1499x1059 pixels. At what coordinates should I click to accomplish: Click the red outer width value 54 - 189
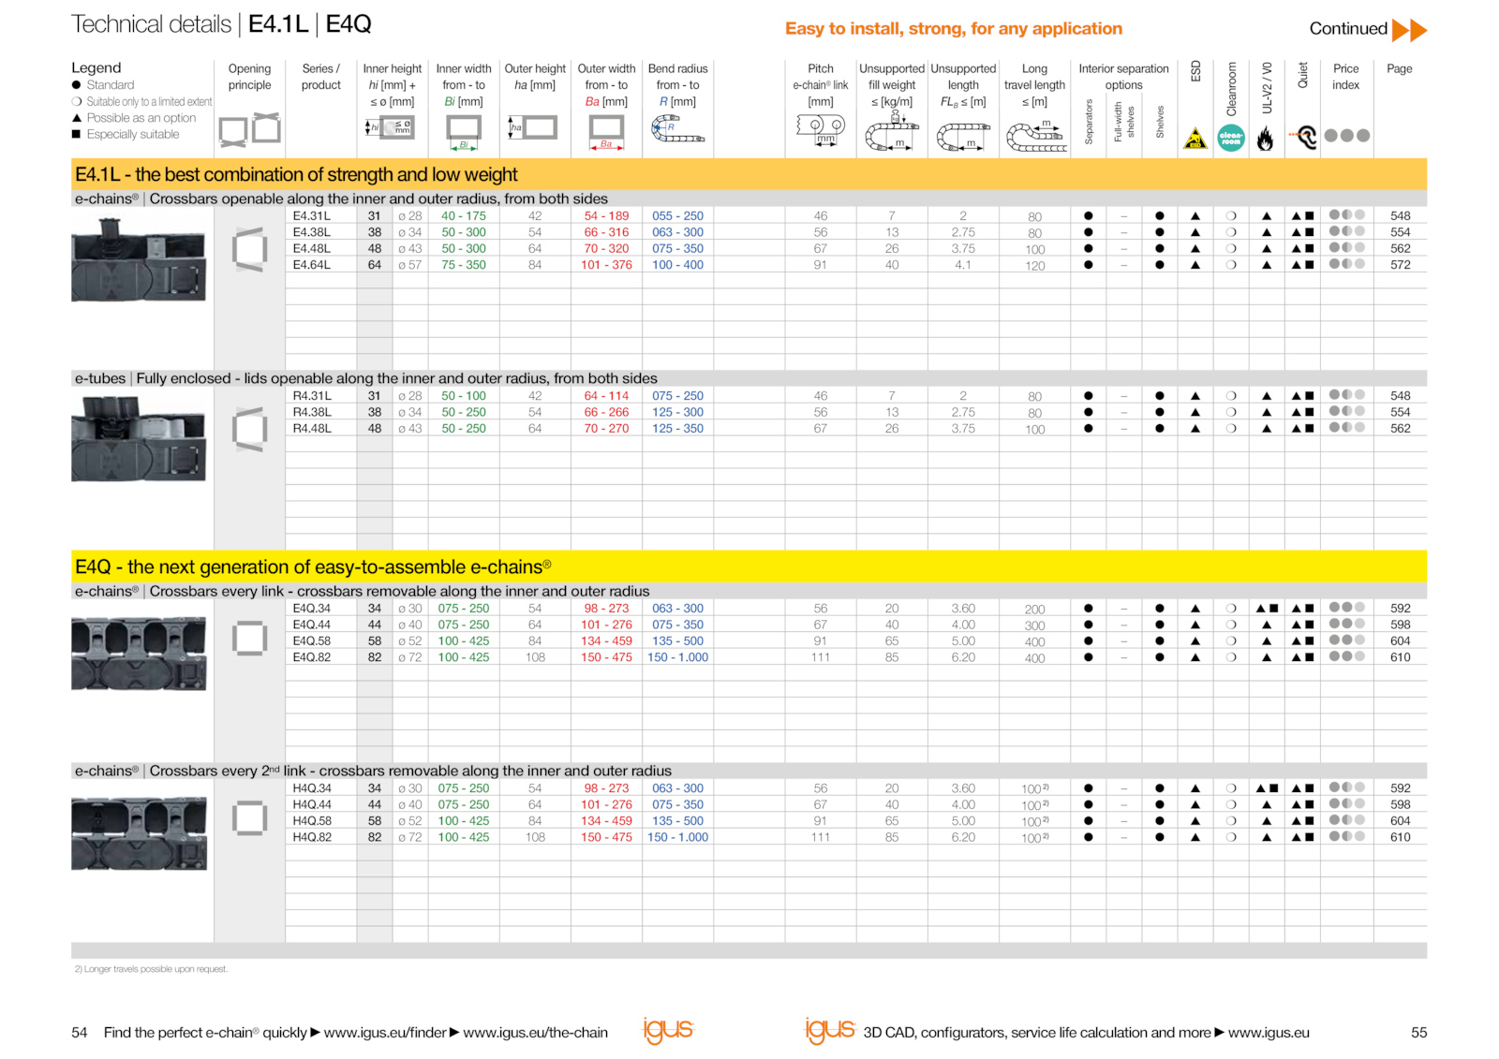(x=606, y=215)
